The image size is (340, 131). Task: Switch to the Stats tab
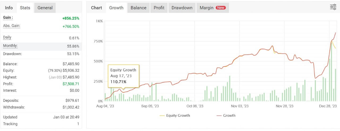(x=25, y=8)
